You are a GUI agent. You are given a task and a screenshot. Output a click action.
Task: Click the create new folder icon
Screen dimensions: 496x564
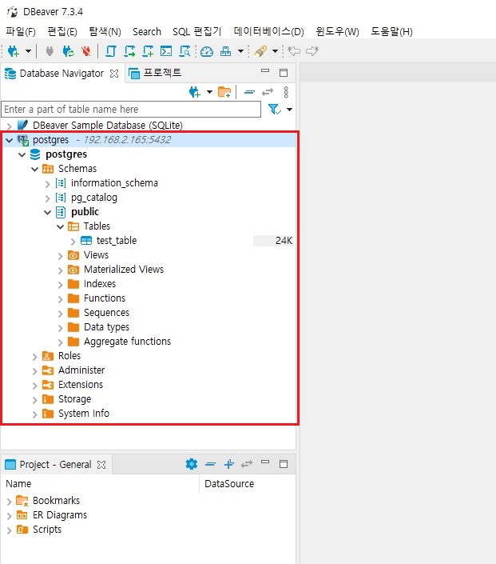(224, 92)
